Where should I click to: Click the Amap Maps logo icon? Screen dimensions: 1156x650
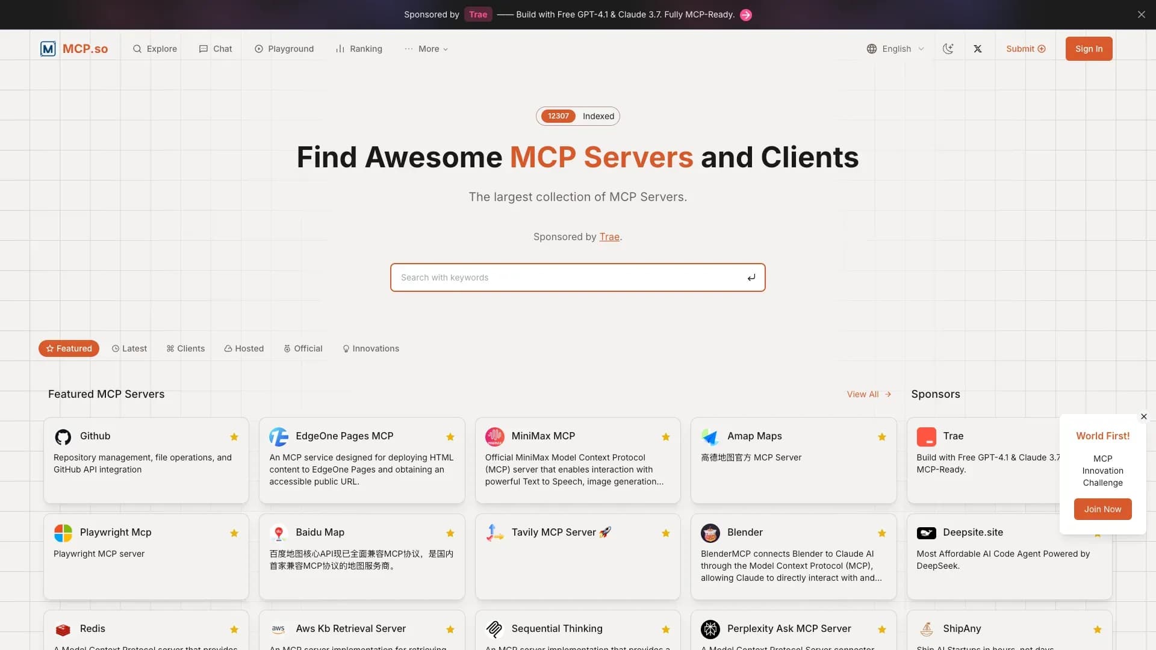coord(710,437)
